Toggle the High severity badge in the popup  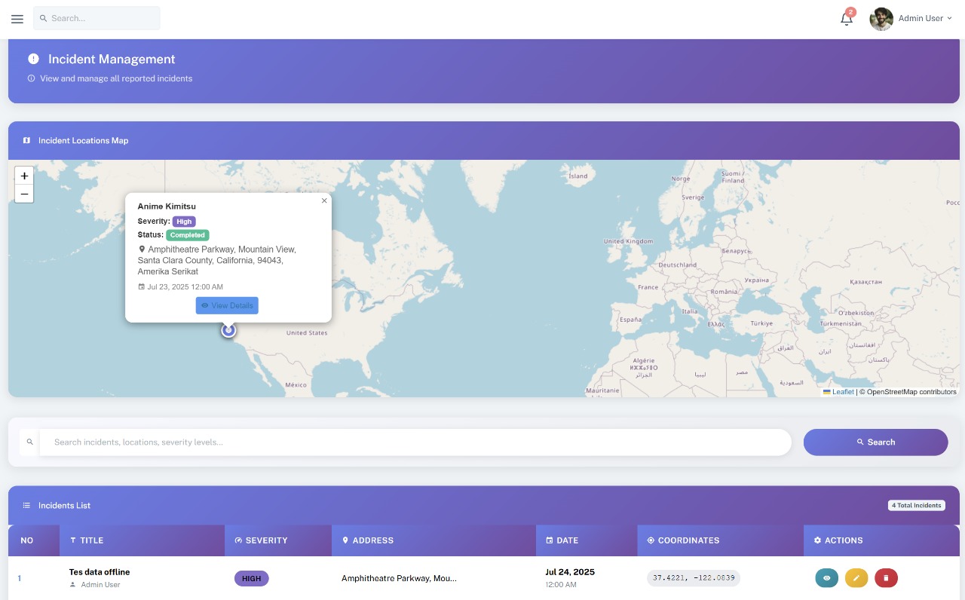(184, 221)
